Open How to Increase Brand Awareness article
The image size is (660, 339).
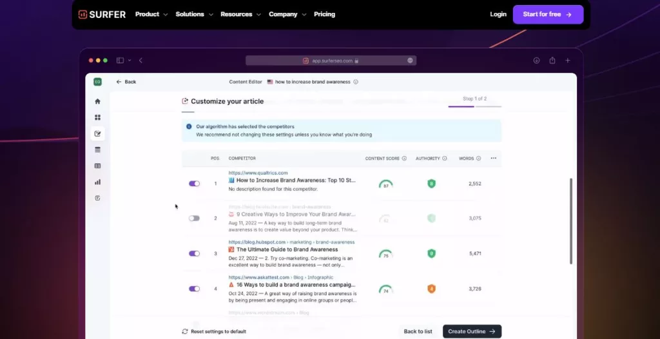296,180
